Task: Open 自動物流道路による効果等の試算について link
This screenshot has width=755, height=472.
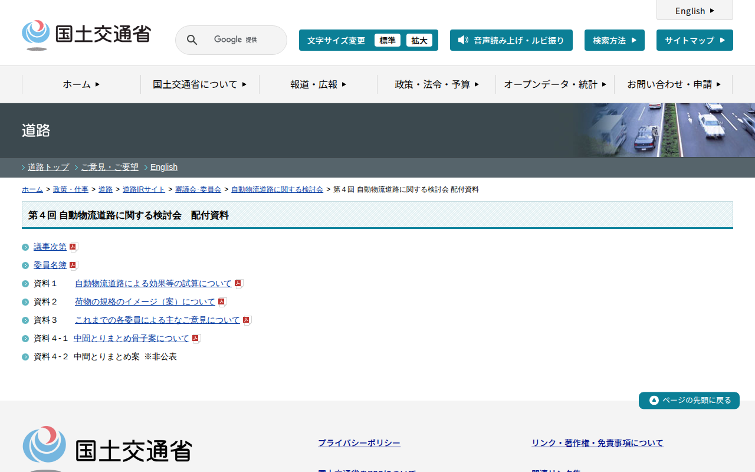Action: (x=153, y=284)
